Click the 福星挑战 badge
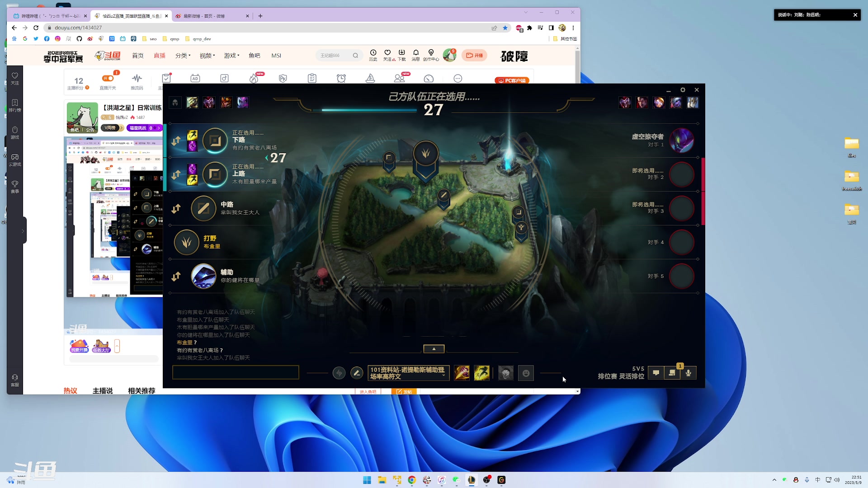 144,128
